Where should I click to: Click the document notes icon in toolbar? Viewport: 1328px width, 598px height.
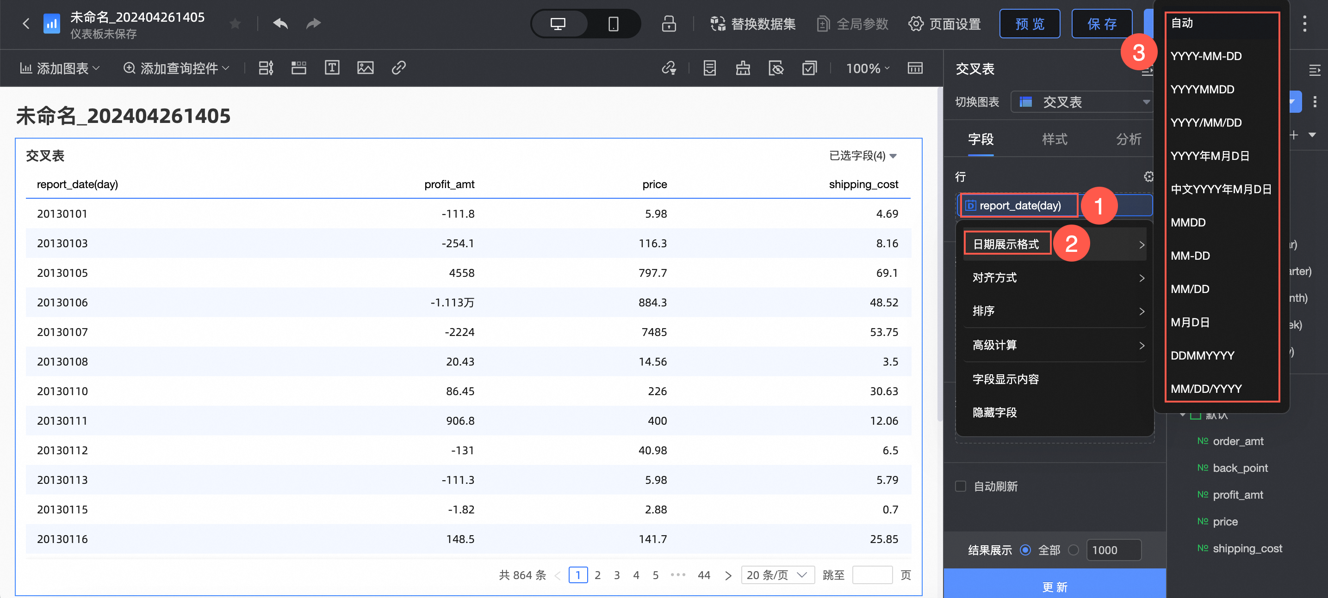(x=710, y=68)
